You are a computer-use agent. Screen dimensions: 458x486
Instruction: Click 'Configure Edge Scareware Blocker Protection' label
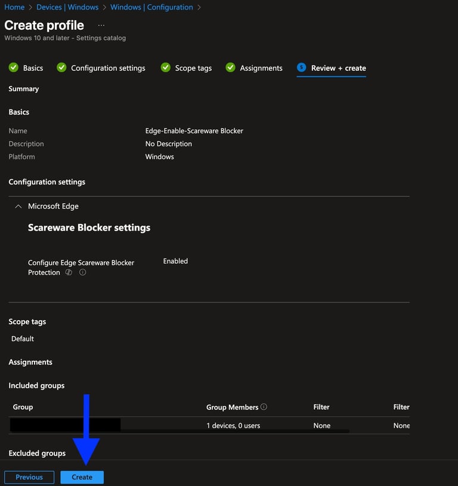81,267
